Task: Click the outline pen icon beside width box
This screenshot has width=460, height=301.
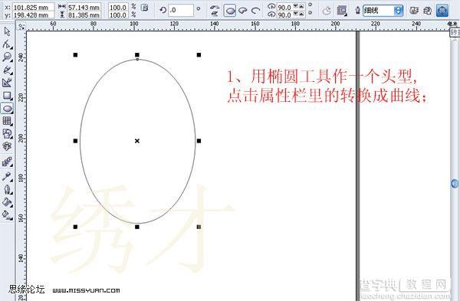Action: pyautogui.click(x=357, y=11)
